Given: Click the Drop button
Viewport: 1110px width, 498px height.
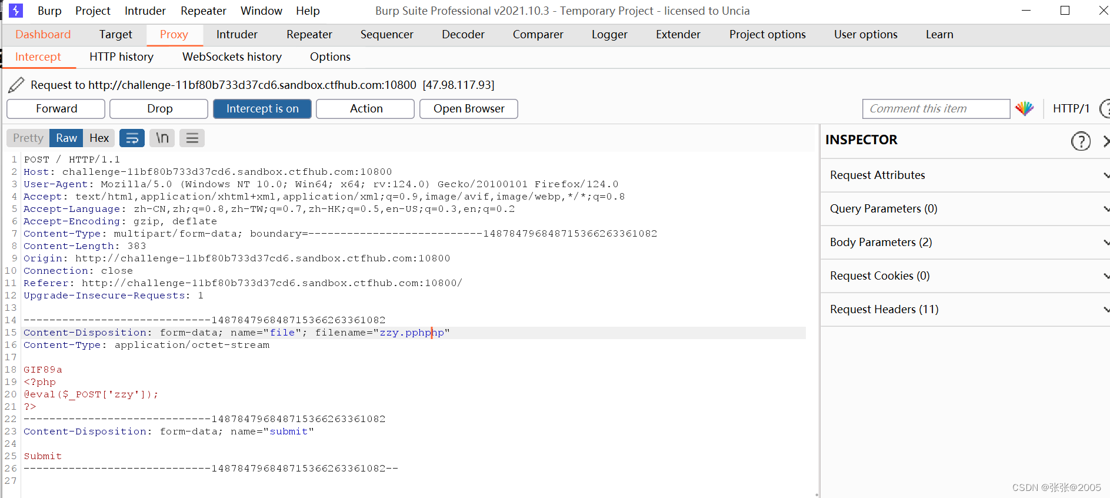Looking at the screenshot, I should coord(159,109).
